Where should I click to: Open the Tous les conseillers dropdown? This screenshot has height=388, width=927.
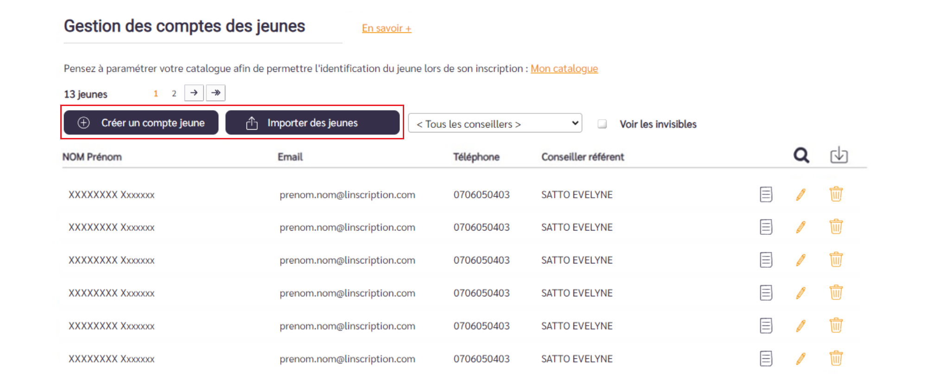pos(495,123)
